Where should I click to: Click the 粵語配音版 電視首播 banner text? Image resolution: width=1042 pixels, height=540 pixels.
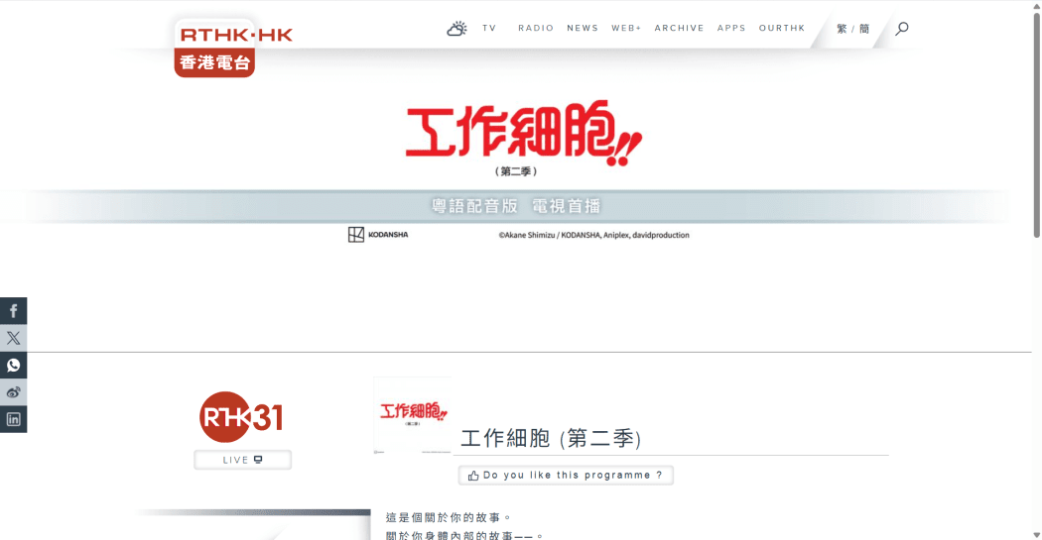click(x=516, y=206)
